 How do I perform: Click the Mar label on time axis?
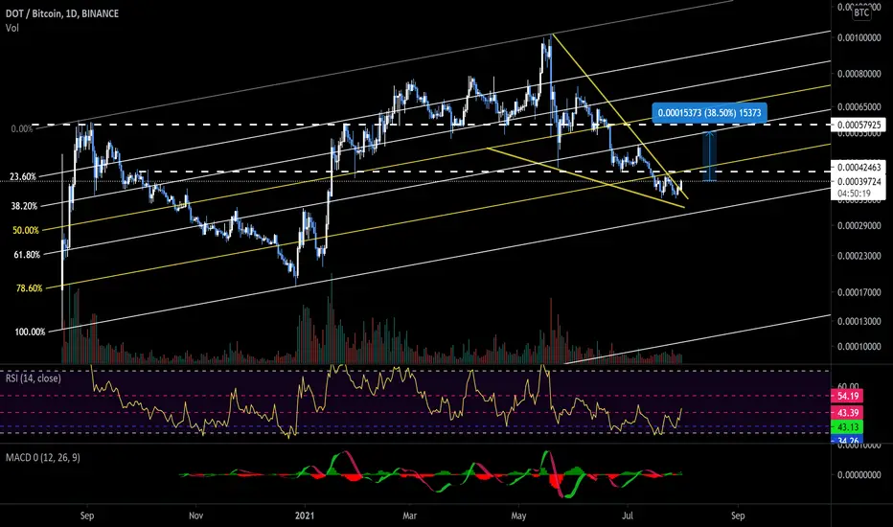click(409, 516)
